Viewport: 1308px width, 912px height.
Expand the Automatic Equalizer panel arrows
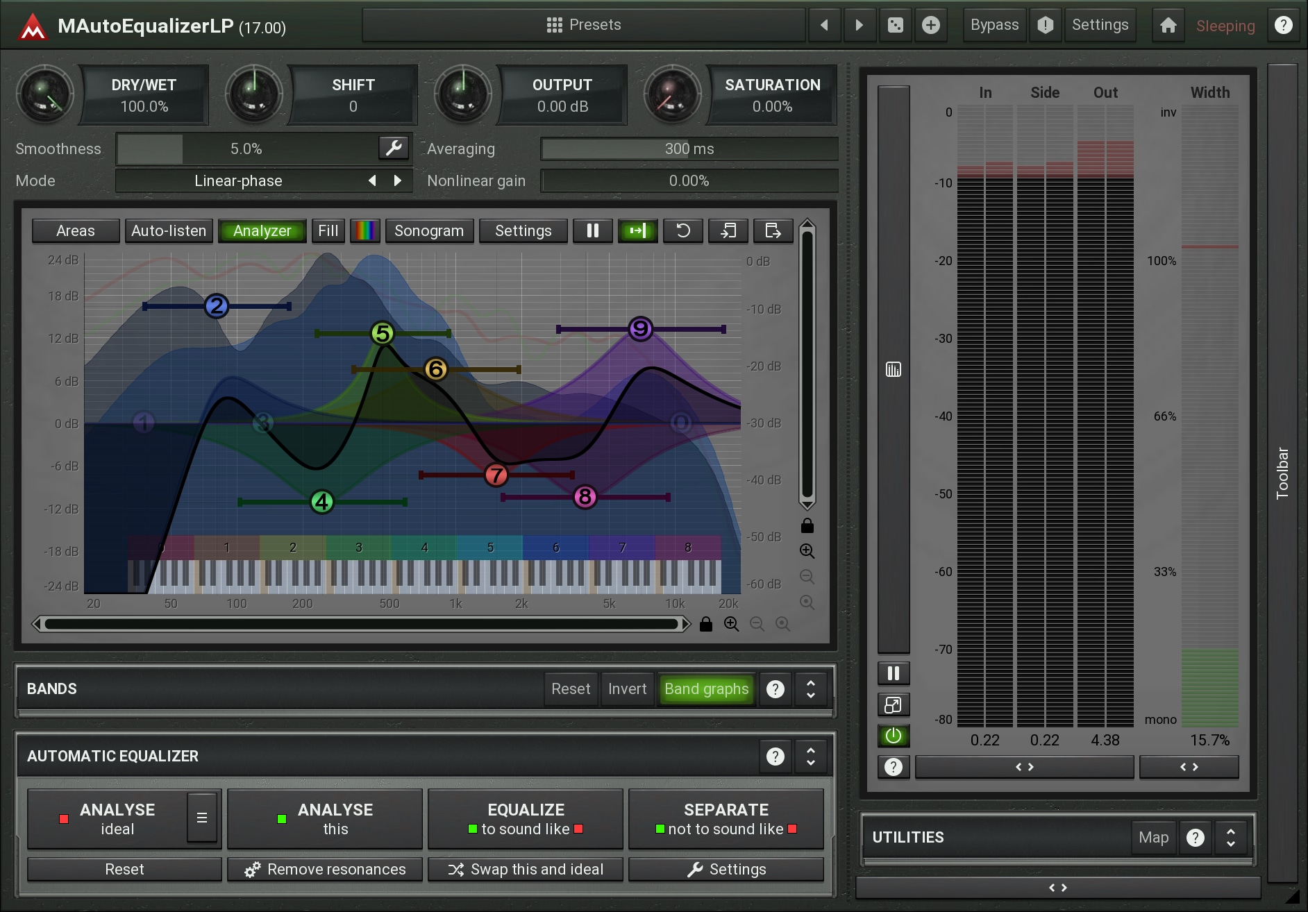tap(810, 756)
